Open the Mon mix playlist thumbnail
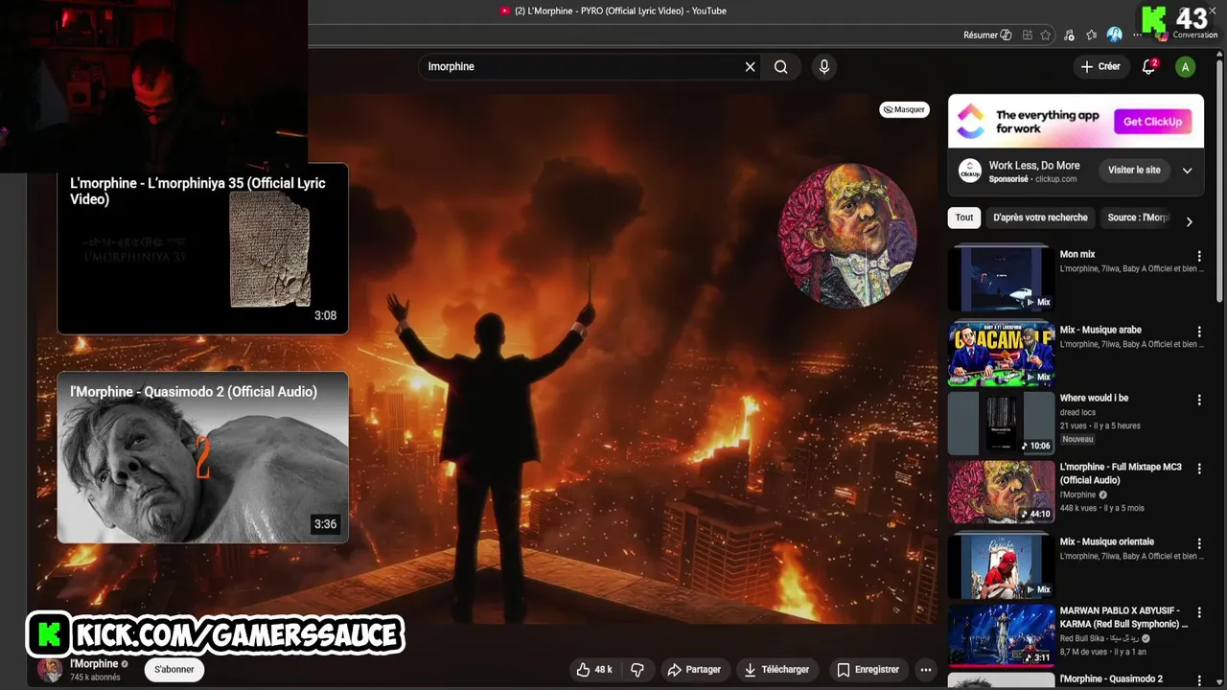This screenshot has height=690, width=1227. pyautogui.click(x=1001, y=278)
